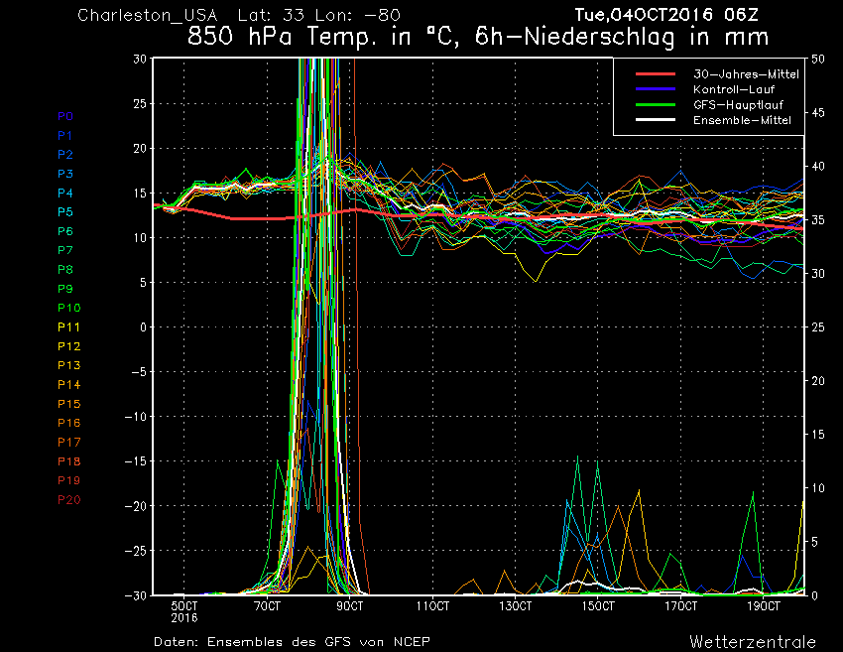Click the 11OCT date axis label
843x652 pixels.
[432, 606]
